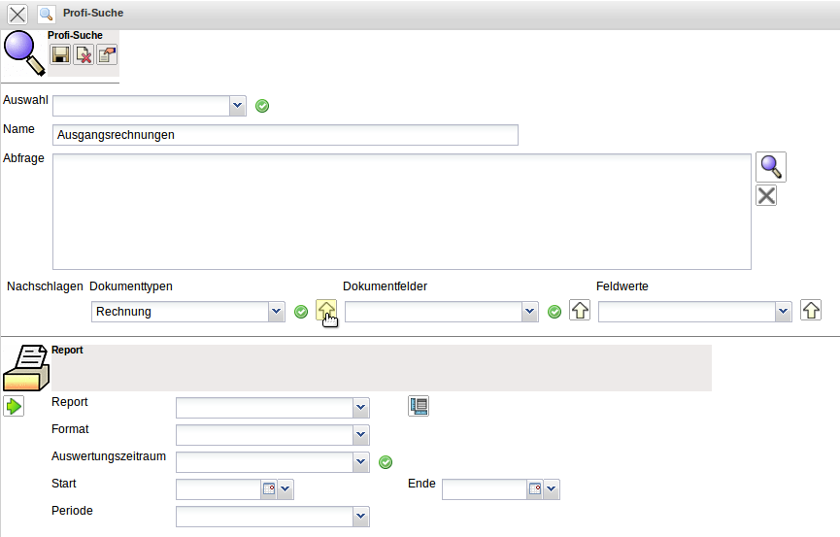Click the Name field containing Ausgangsrechnungen
The width and height of the screenshot is (840, 537).
[286, 135]
